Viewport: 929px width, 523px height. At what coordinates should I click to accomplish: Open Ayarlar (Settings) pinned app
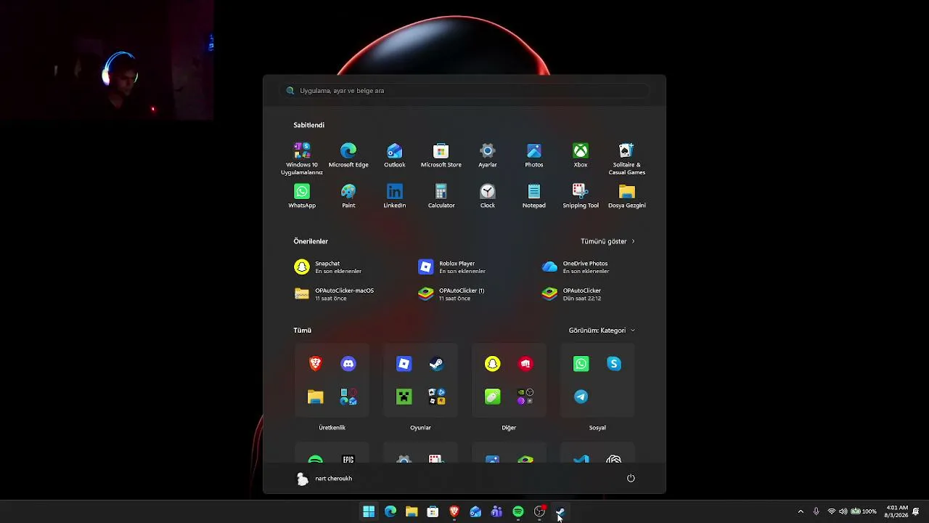[x=488, y=155]
